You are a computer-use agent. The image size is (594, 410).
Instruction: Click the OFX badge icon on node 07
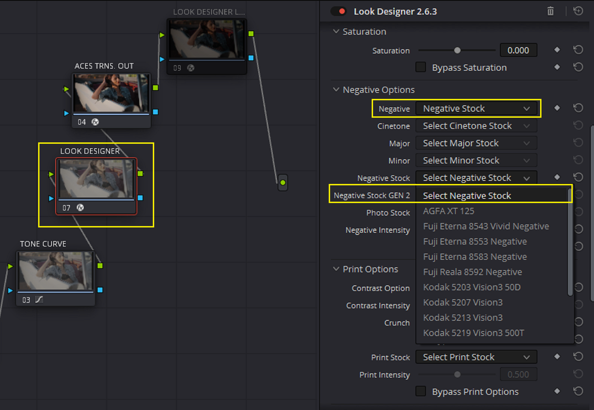pyautogui.click(x=80, y=208)
